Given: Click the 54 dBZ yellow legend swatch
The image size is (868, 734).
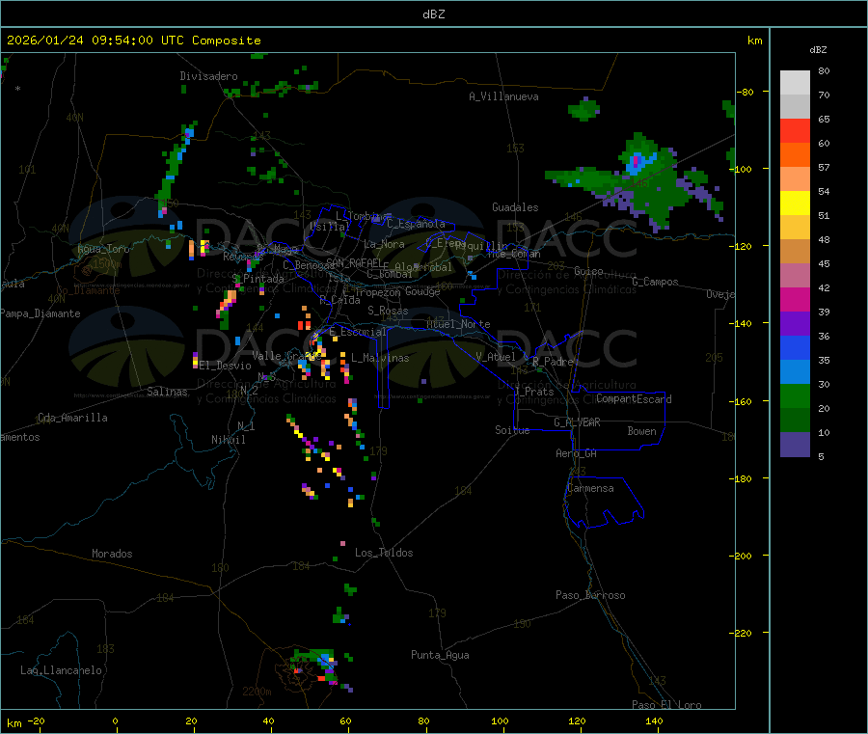Looking at the screenshot, I should tap(795, 204).
